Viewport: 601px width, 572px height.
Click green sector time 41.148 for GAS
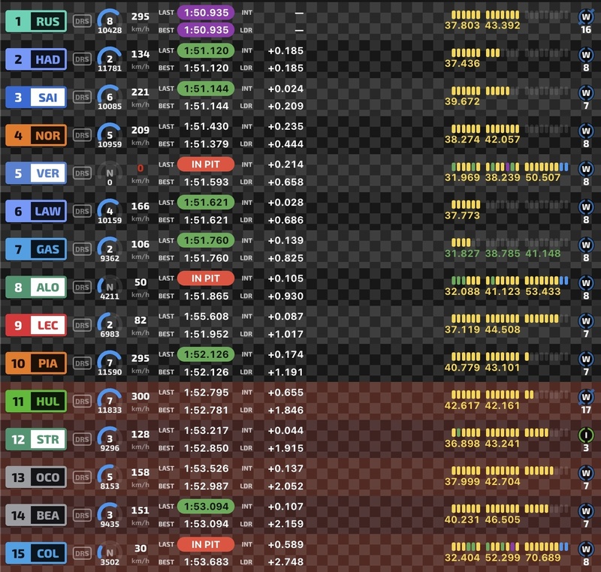click(542, 254)
